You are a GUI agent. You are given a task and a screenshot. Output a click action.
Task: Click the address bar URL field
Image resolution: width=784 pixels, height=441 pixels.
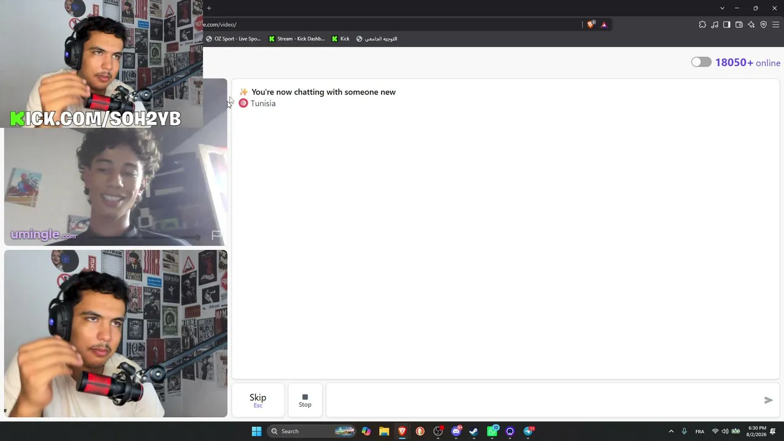tap(392, 24)
